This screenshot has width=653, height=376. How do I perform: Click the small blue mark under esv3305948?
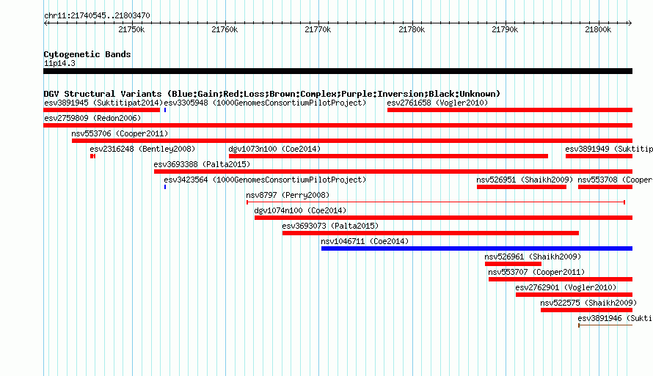click(165, 110)
